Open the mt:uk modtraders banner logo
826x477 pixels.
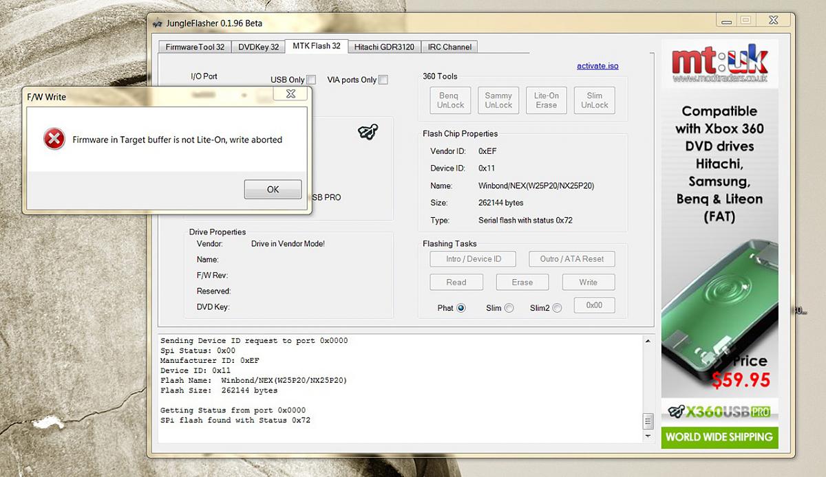pos(719,65)
